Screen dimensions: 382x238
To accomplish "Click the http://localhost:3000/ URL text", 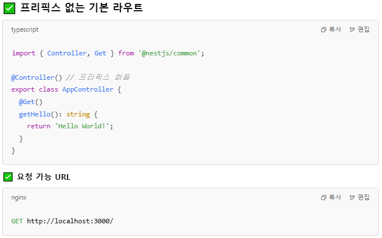I will [x=70, y=221].
